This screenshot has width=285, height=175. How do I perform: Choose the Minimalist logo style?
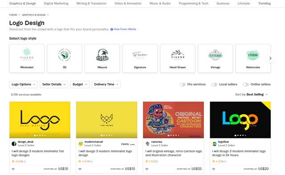pyautogui.click(x=27, y=58)
